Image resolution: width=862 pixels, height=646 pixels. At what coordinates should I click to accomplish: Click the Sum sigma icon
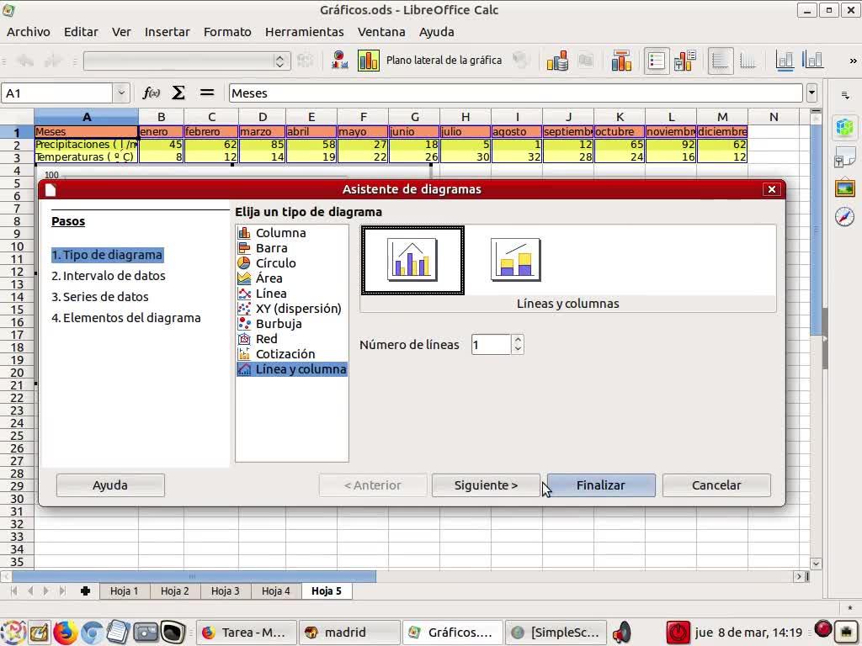pyautogui.click(x=178, y=93)
